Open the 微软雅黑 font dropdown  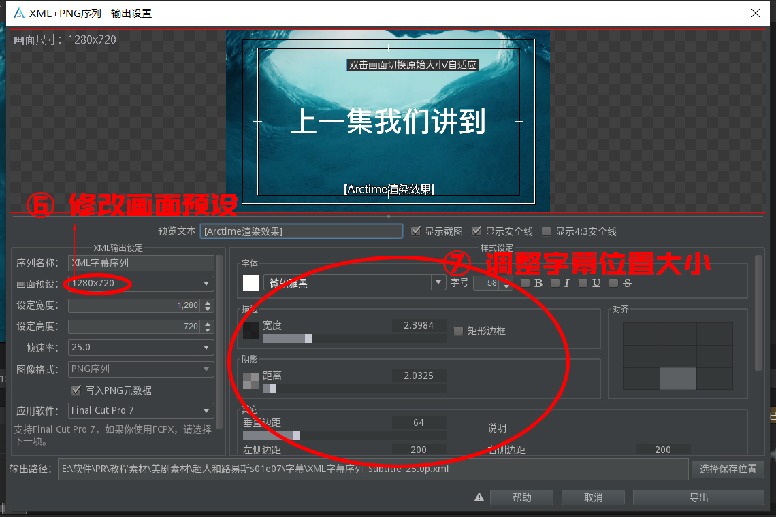(438, 283)
